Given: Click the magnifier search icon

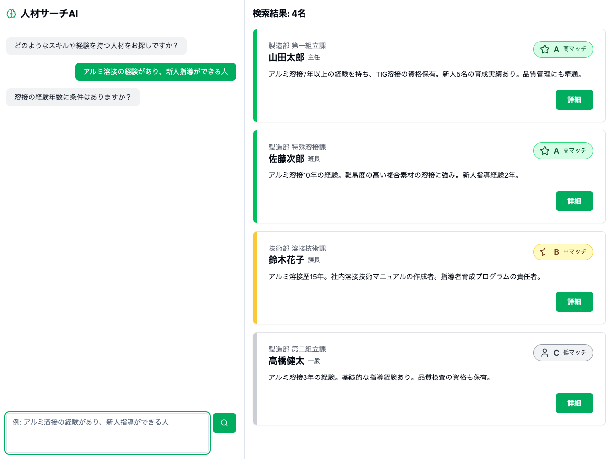Looking at the screenshot, I should [x=224, y=423].
